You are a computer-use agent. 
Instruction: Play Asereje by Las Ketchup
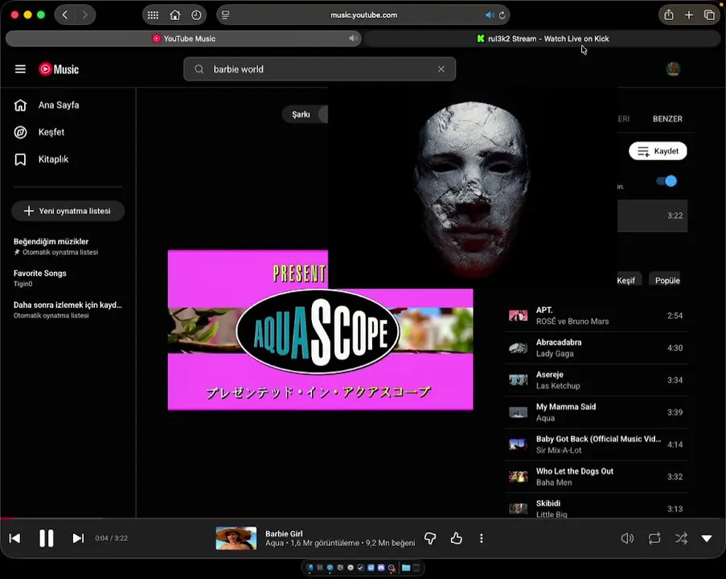(596, 380)
